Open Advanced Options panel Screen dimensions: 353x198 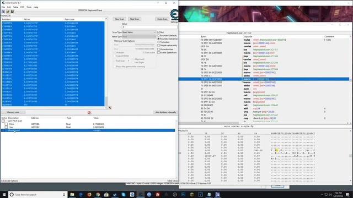[x=9, y=181]
